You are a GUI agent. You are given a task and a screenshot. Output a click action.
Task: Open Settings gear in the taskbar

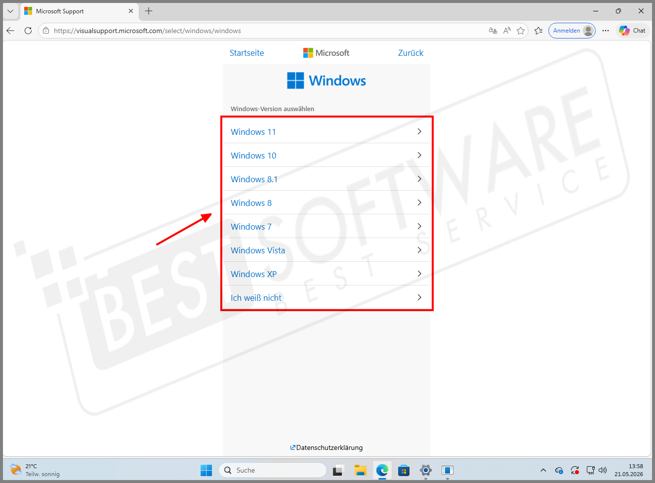[426, 470]
